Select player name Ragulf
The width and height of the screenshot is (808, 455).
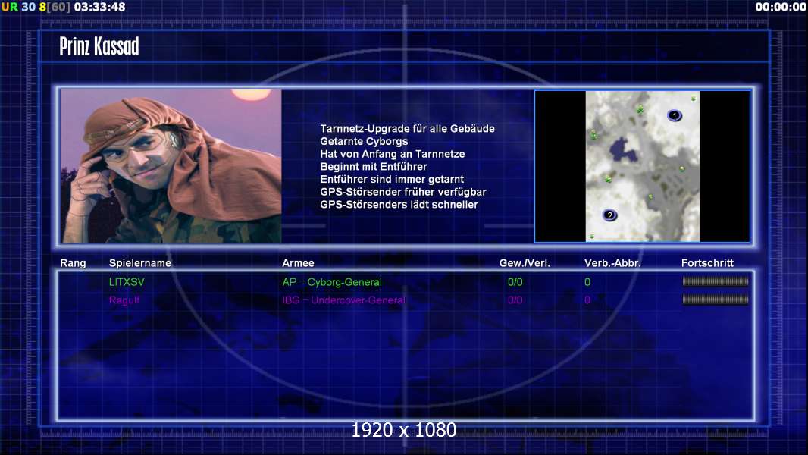pyautogui.click(x=124, y=300)
